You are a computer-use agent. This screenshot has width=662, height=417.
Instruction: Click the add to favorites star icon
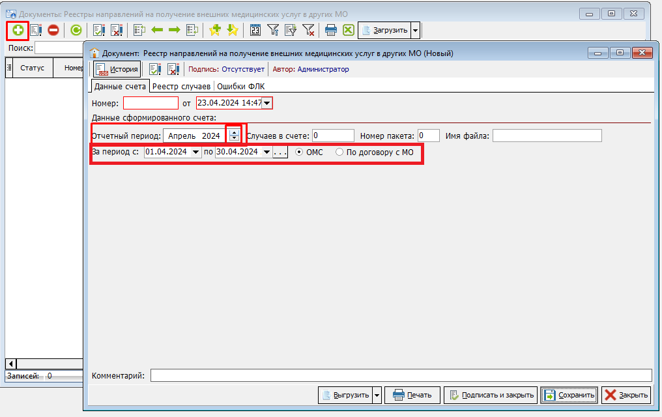pyautogui.click(x=214, y=30)
